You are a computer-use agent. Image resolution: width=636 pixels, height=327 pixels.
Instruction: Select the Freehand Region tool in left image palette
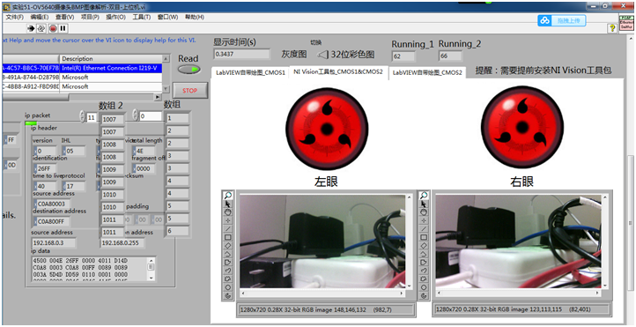228,279
